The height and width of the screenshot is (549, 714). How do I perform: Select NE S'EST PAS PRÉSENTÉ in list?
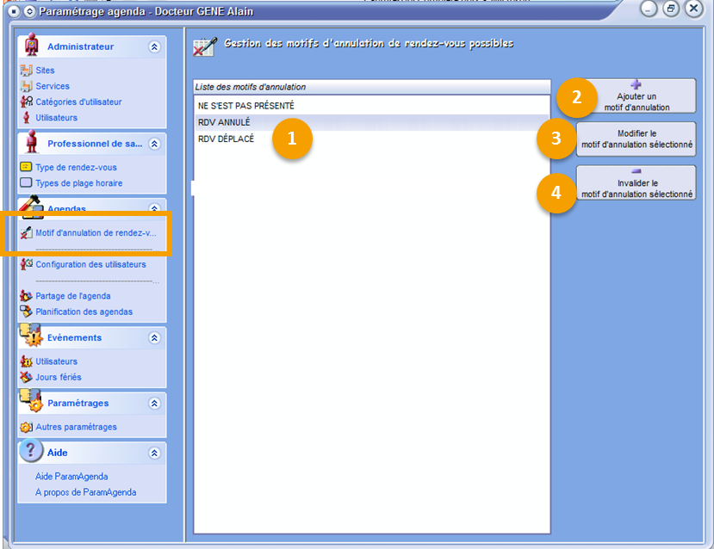tap(371, 106)
